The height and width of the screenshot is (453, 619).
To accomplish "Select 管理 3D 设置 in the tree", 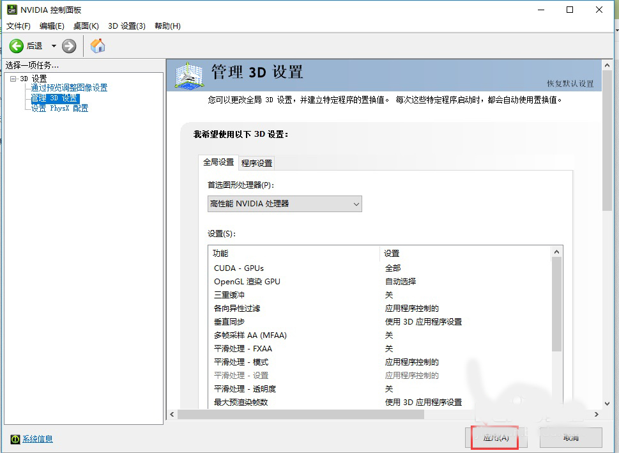I will click(x=55, y=98).
